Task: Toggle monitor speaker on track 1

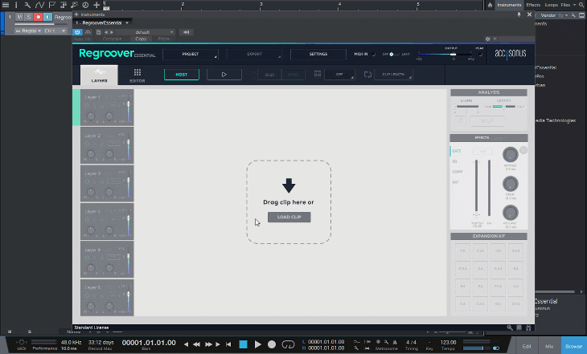Action: coord(47,17)
